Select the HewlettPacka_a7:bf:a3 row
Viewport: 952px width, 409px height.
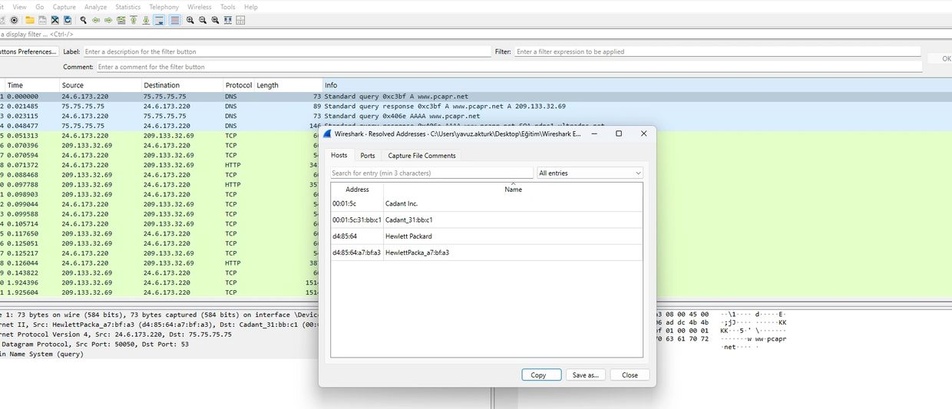click(x=487, y=252)
